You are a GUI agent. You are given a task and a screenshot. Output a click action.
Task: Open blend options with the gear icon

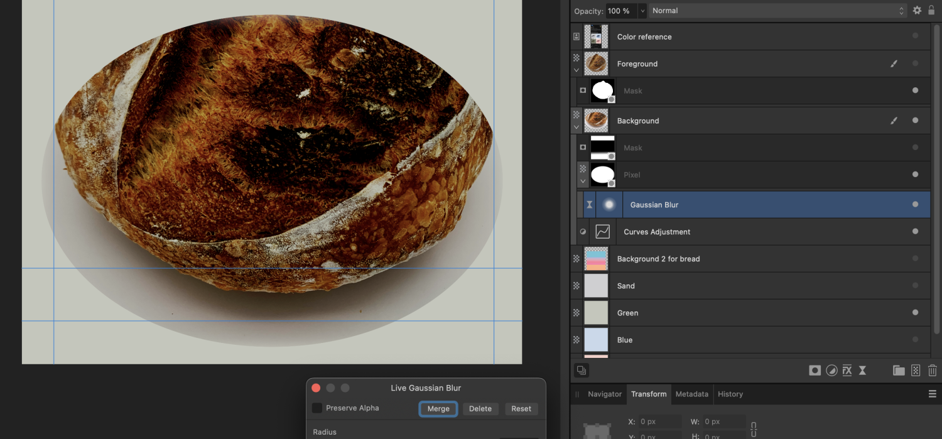tap(917, 10)
